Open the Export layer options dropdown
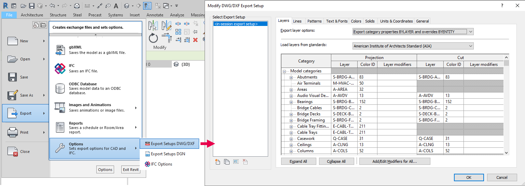 (x=413, y=32)
